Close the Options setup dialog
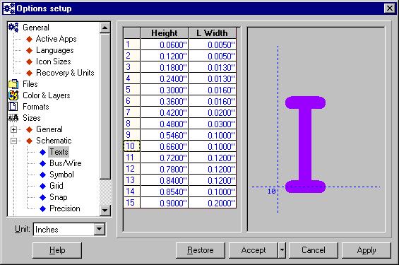This screenshot has height=265, width=399. (390, 8)
